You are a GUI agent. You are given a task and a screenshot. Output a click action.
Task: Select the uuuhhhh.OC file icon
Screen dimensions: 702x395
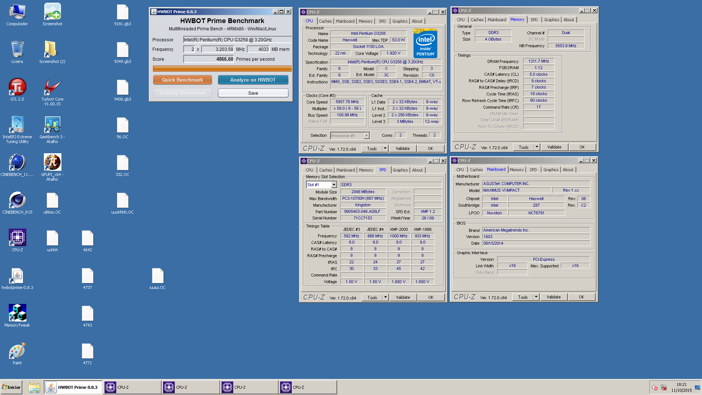pyautogui.click(x=122, y=203)
